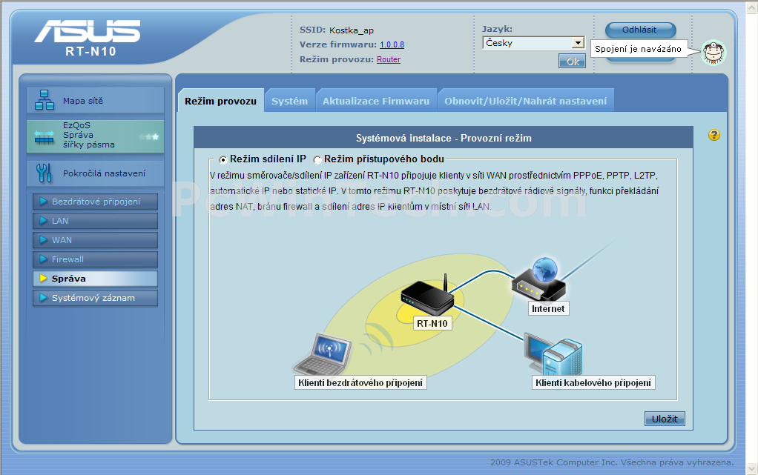This screenshot has height=475, width=758.
Task: Click the Klienti bezdrátového připojení label
Action: pyautogui.click(x=360, y=382)
